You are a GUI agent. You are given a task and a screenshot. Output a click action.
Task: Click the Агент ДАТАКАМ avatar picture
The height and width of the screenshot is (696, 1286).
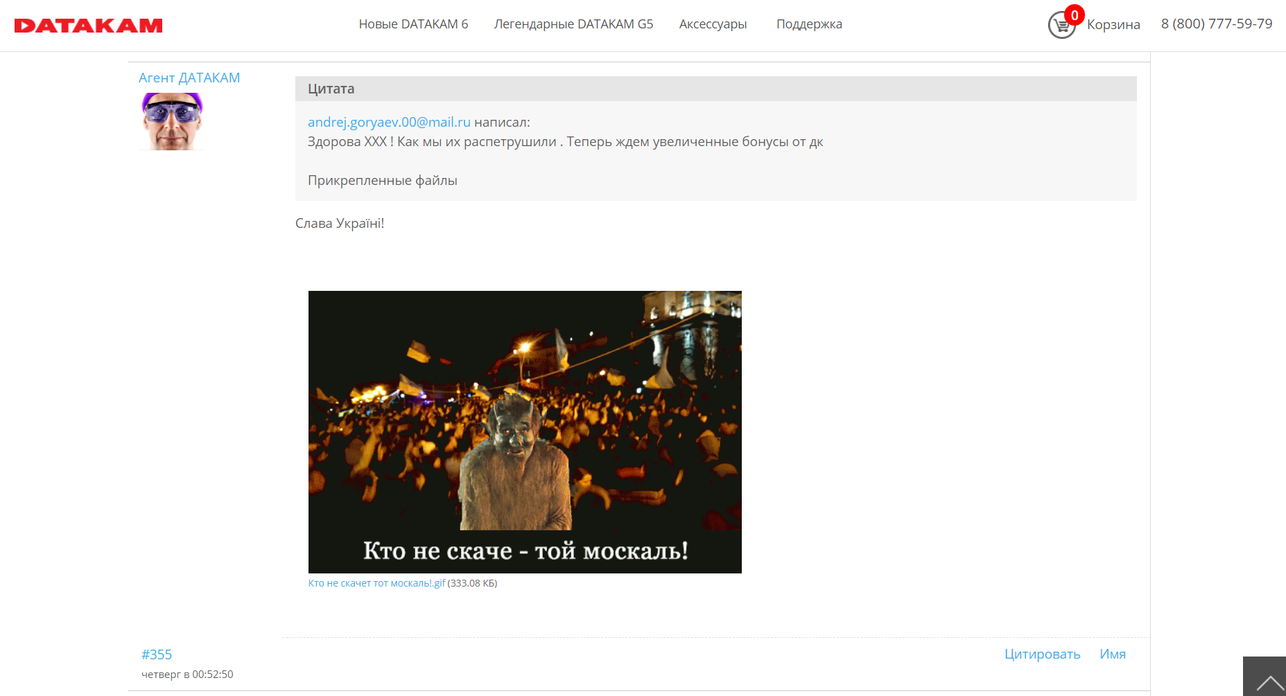tap(172, 121)
